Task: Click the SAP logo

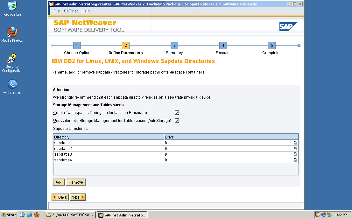Action: pyautogui.click(x=288, y=26)
